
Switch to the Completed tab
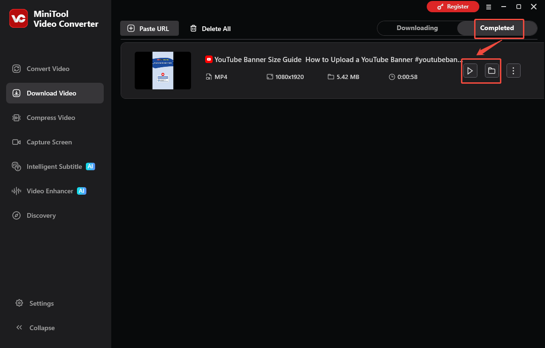pyautogui.click(x=497, y=28)
